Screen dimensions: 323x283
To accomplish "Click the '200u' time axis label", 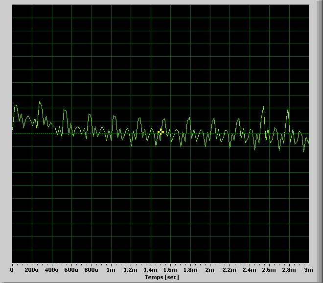I will pyautogui.click(x=31, y=270).
